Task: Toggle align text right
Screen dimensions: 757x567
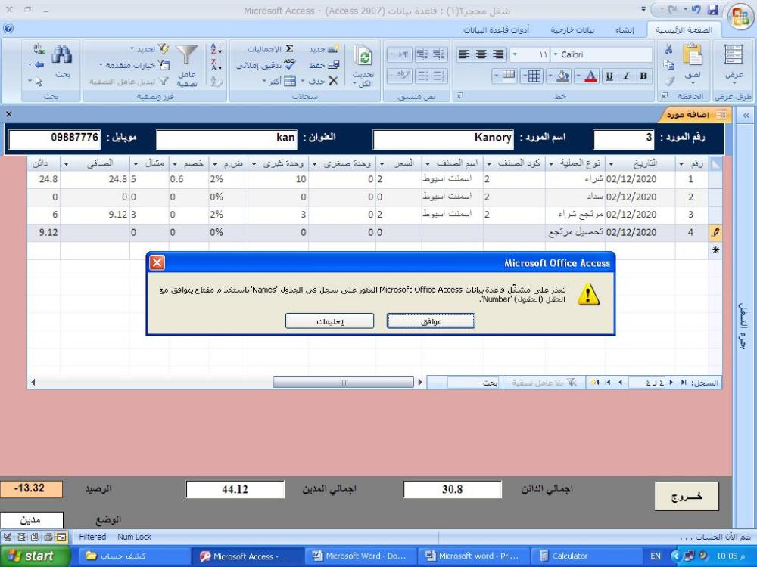Action: click(x=499, y=54)
